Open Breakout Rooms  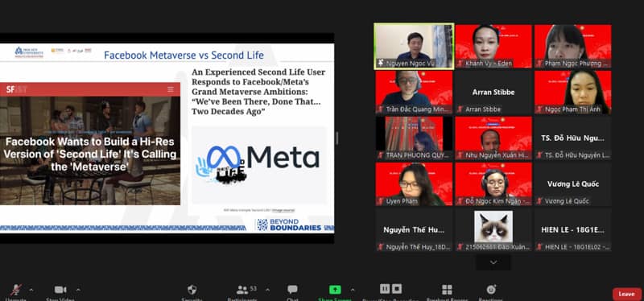coord(447,291)
